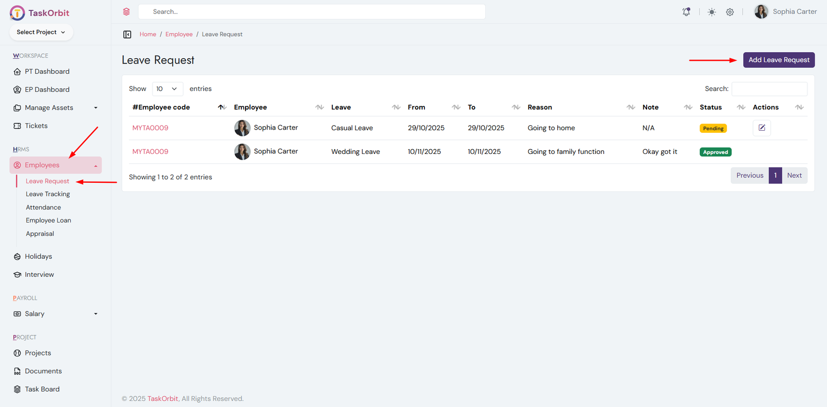Follow the Employee breadcrumb link

179,35
